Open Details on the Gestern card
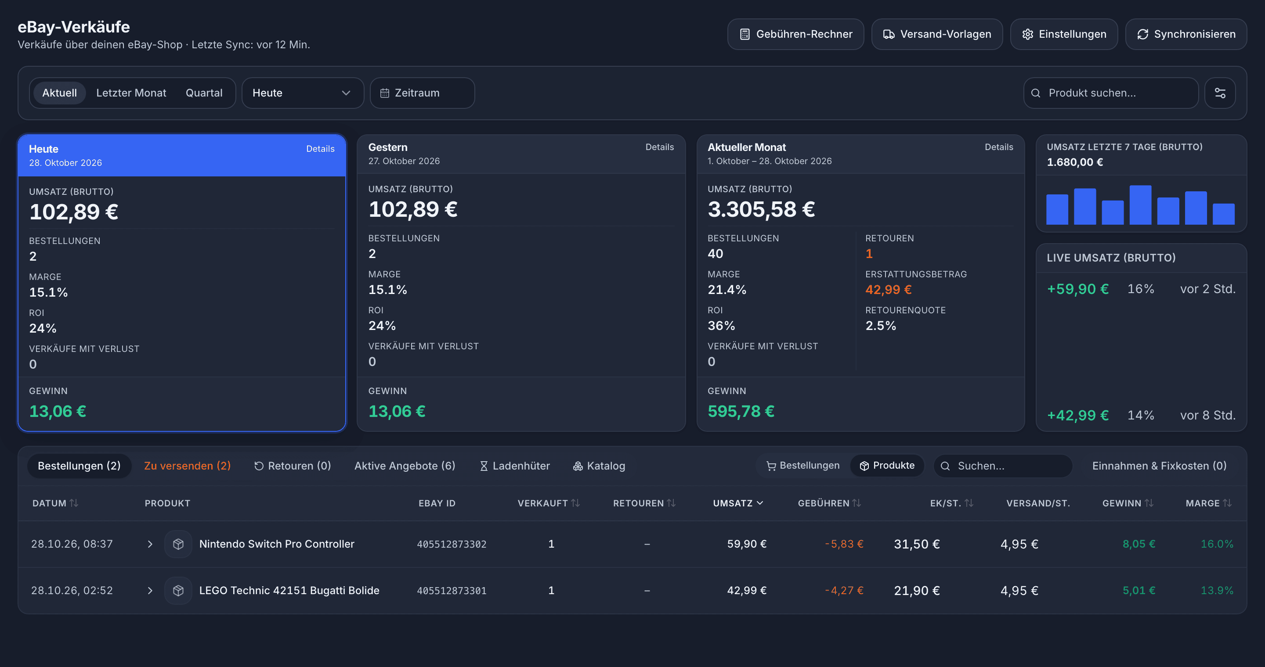The image size is (1265, 667). 659,147
